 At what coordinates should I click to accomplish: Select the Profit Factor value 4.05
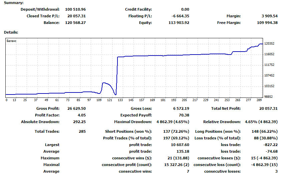tap(82, 115)
